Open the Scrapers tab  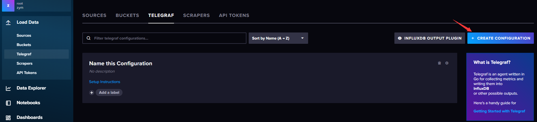(196, 15)
